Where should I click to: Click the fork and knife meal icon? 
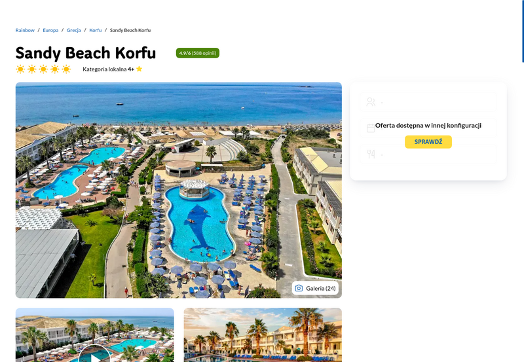tap(371, 154)
